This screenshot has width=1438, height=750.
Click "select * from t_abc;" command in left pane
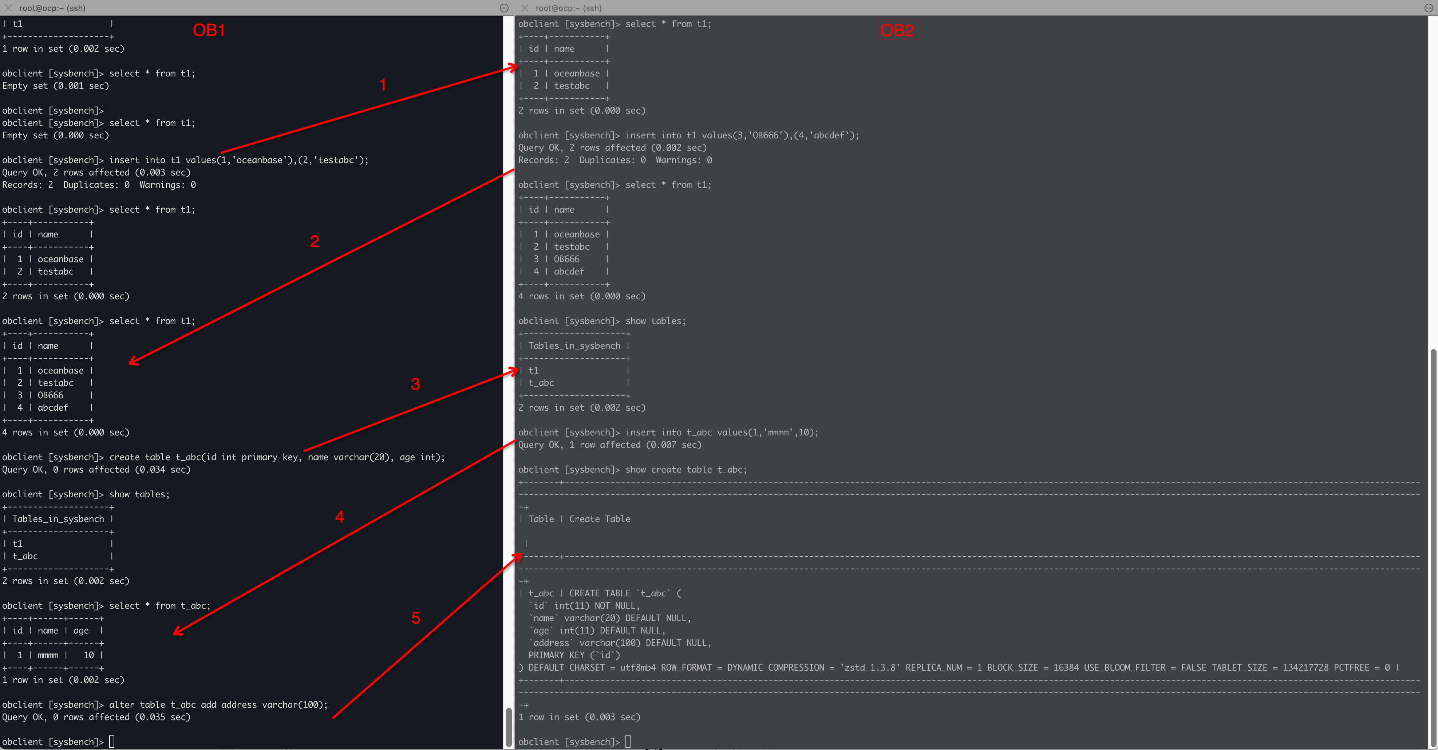(160, 606)
